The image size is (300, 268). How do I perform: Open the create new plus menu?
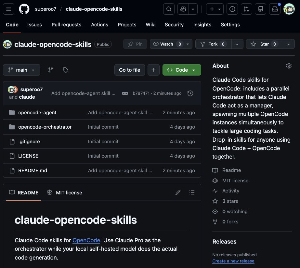coord(215,9)
